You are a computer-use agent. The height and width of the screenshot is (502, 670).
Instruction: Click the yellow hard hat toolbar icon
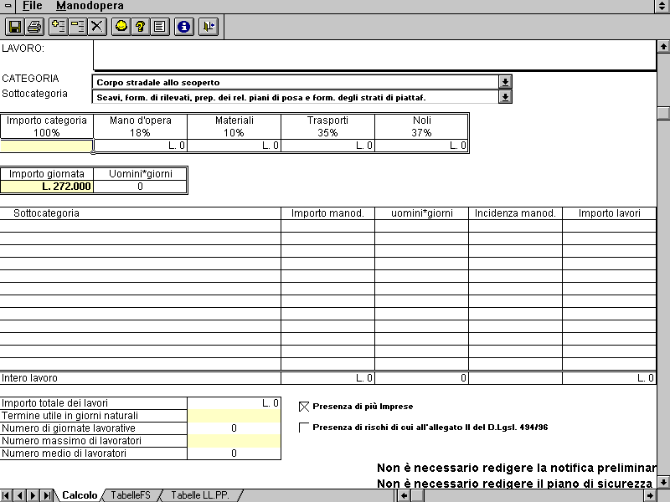click(121, 27)
